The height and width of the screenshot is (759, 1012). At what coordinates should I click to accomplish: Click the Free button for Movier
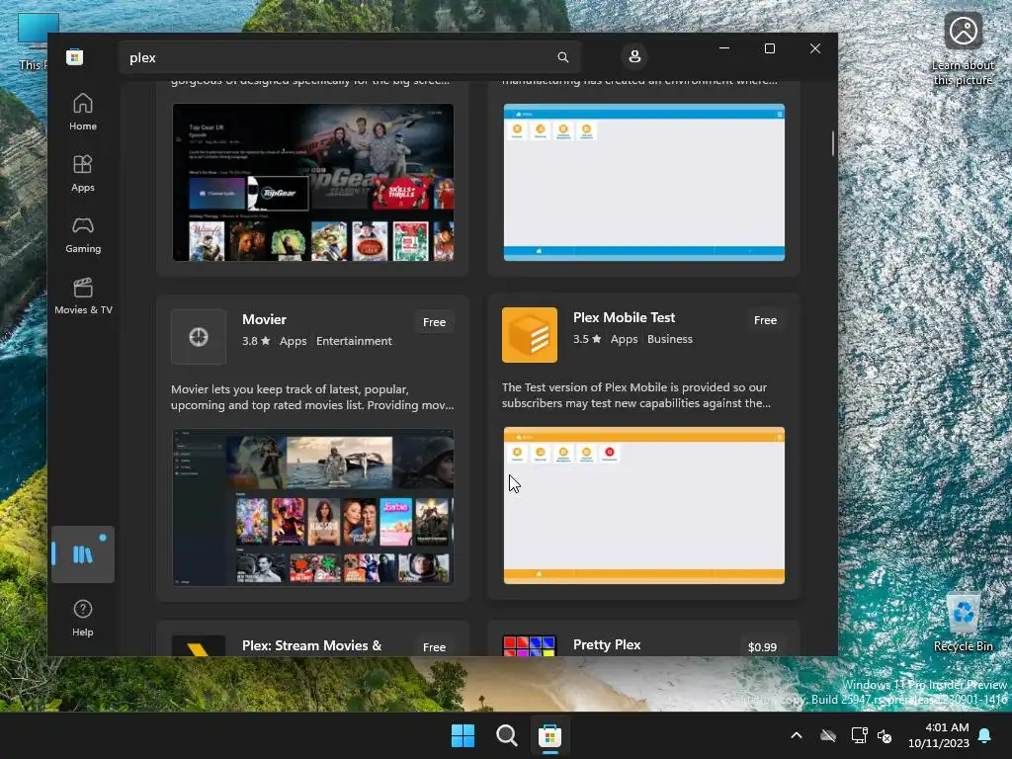coord(435,322)
